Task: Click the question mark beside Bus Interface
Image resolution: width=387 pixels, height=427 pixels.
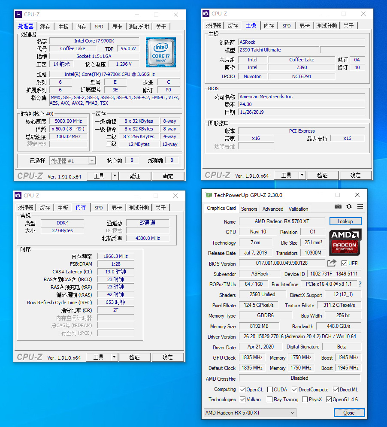Action: click(360, 284)
